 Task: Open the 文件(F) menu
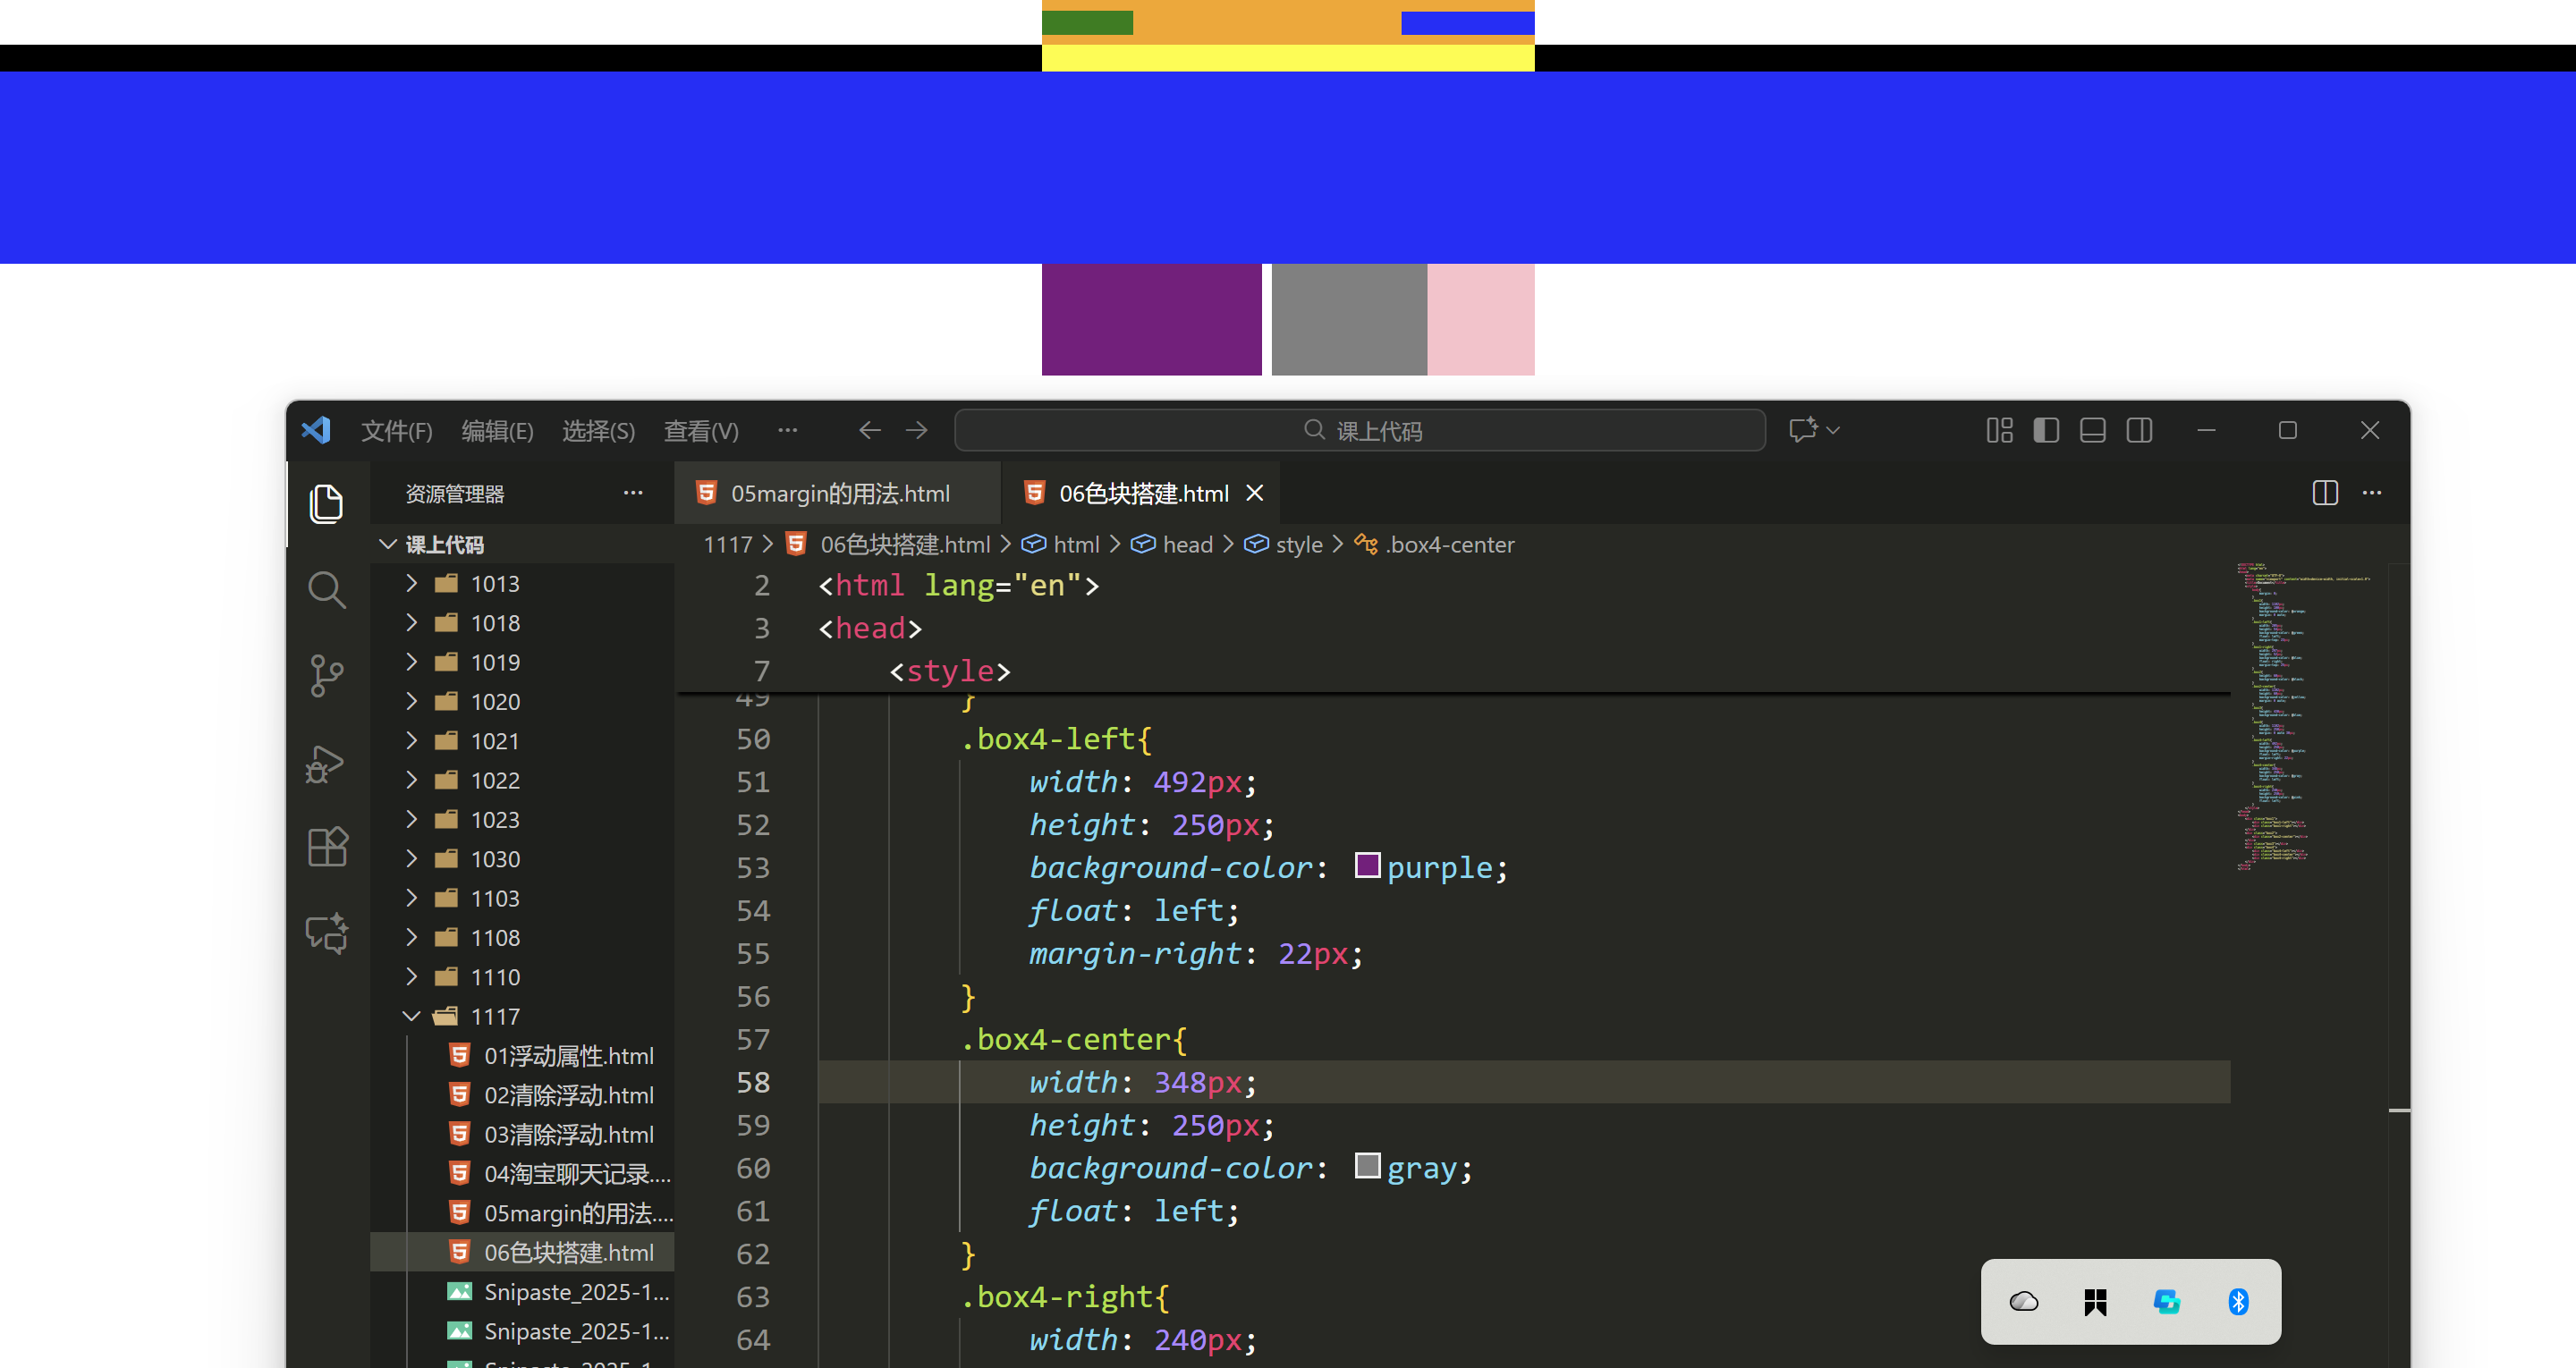coord(396,431)
